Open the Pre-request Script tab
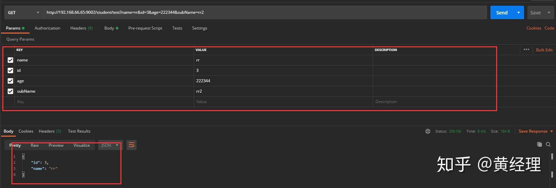This screenshot has height=188, width=556. pyautogui.click(x=145, y=28)
